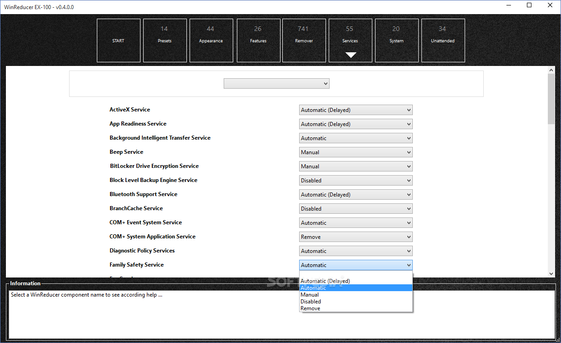Minimize the WinReducer window
The image size is (561, 343).
pyautogui.click(x=508, y=5)
